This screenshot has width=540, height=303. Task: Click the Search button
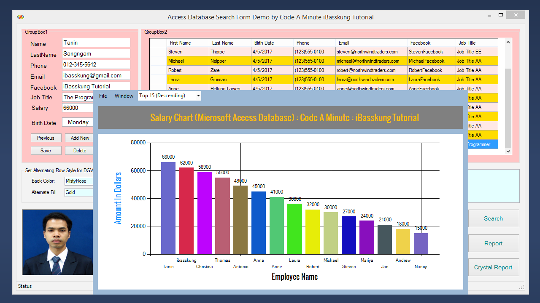pos(494,218)
